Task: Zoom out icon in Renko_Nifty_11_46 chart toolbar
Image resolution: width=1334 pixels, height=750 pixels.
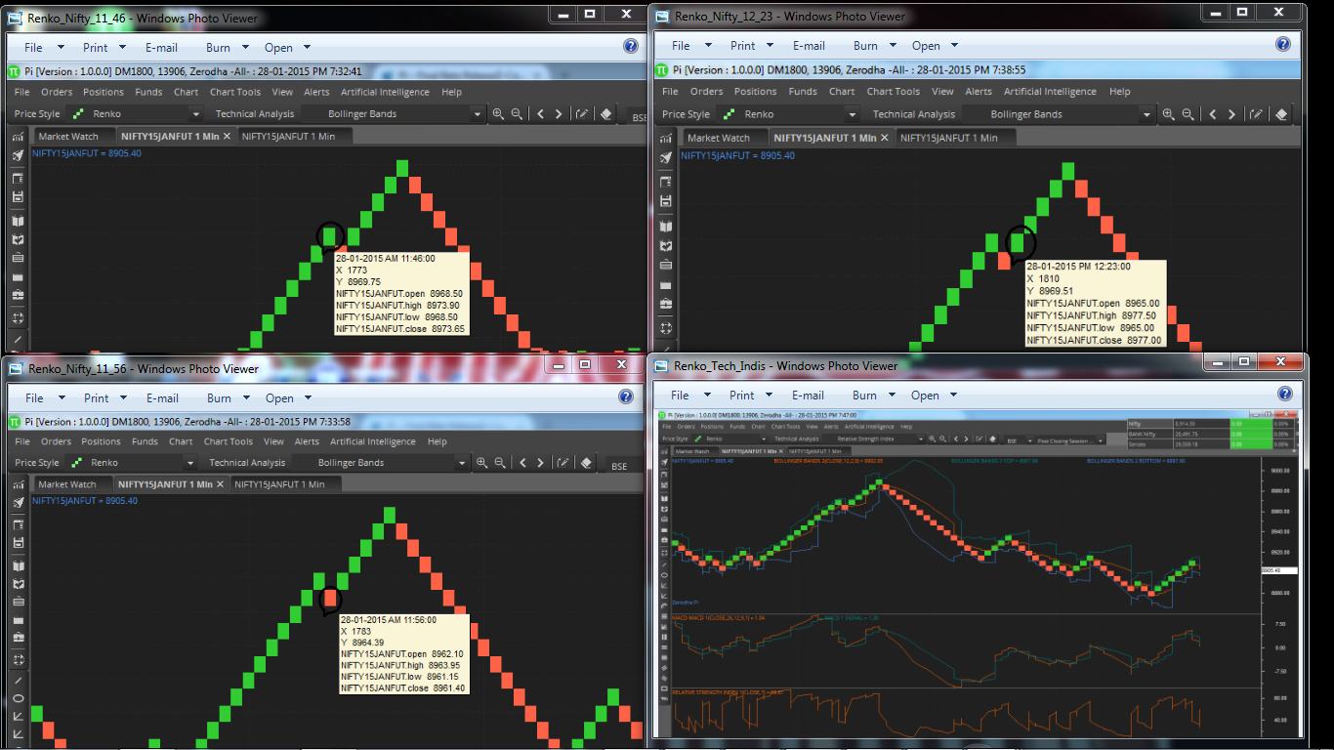Action: [x=517, y=114]
